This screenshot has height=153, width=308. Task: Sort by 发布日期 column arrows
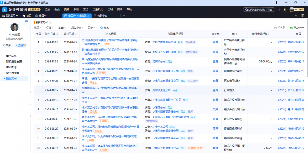(57, 34)
